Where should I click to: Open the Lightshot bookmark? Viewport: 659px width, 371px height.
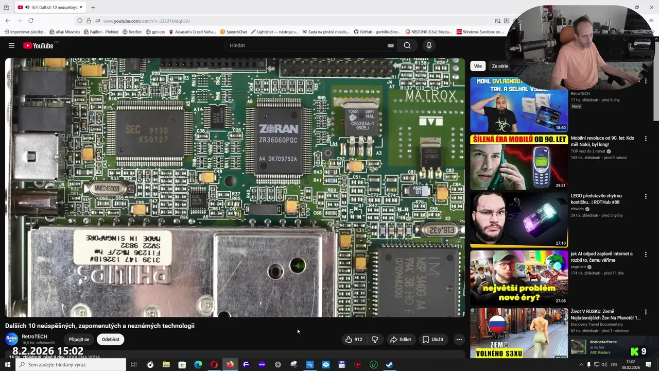click(274, 32)
